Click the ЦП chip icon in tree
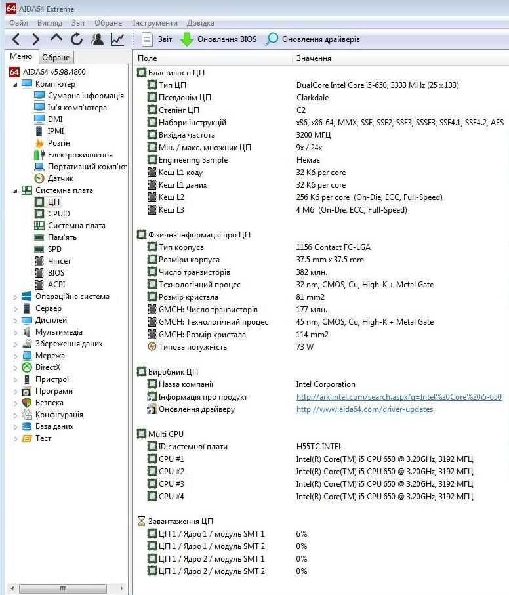Image resolution: width=509 pixels, height=595 pixels. click(39, 202)
